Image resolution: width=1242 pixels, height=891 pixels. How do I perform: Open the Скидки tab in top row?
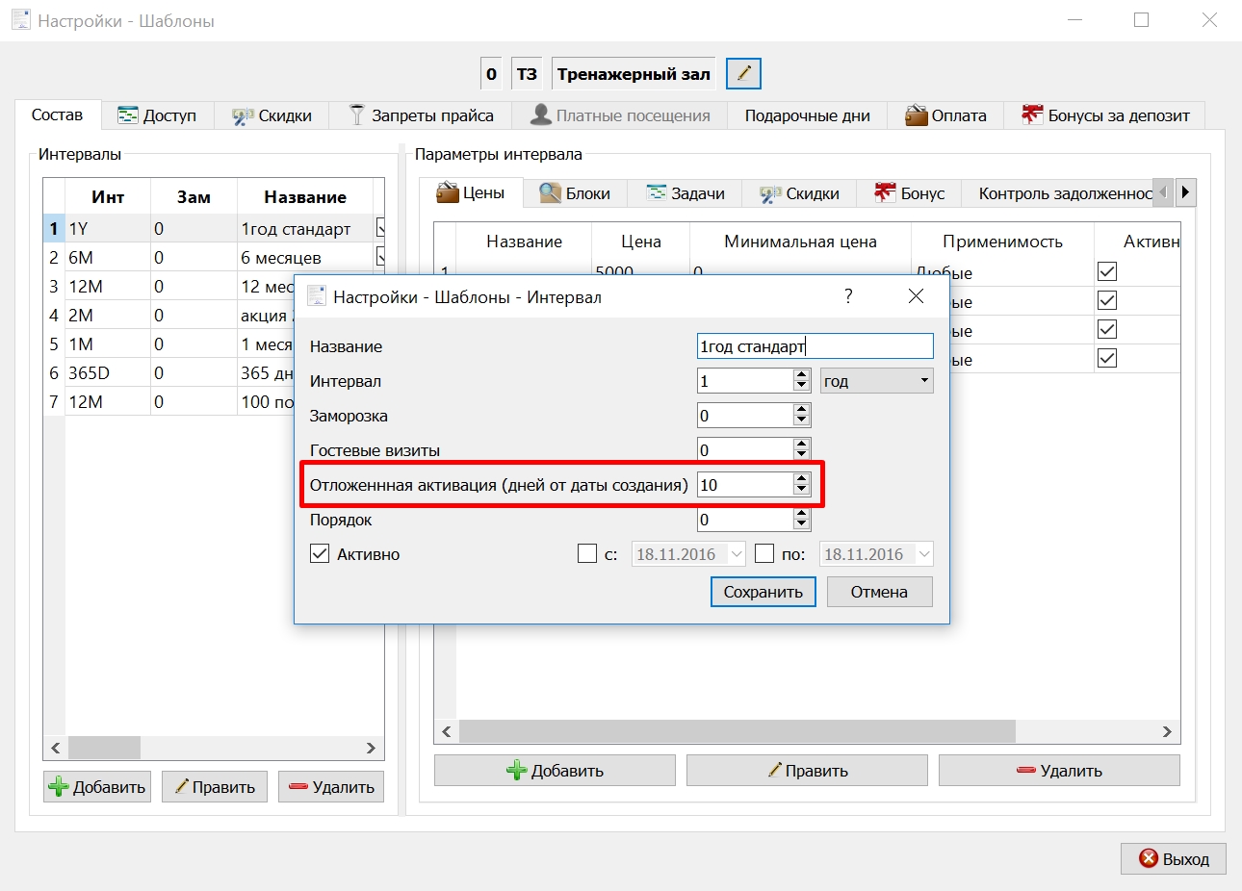click(x=272, y=115)
